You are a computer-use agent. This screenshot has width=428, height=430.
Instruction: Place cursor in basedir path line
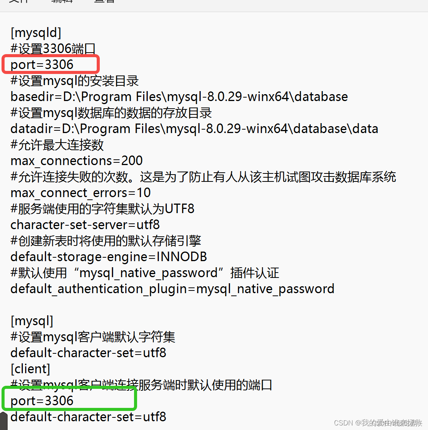179,97
